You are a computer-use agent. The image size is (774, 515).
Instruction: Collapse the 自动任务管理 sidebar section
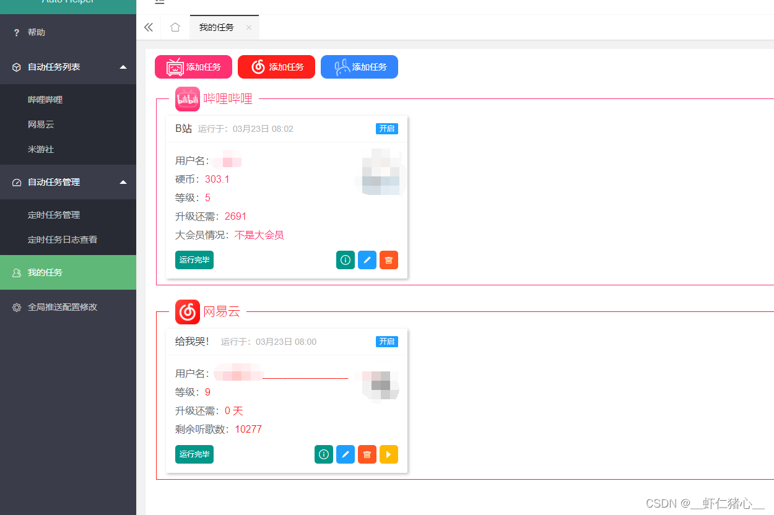(68, 182)
